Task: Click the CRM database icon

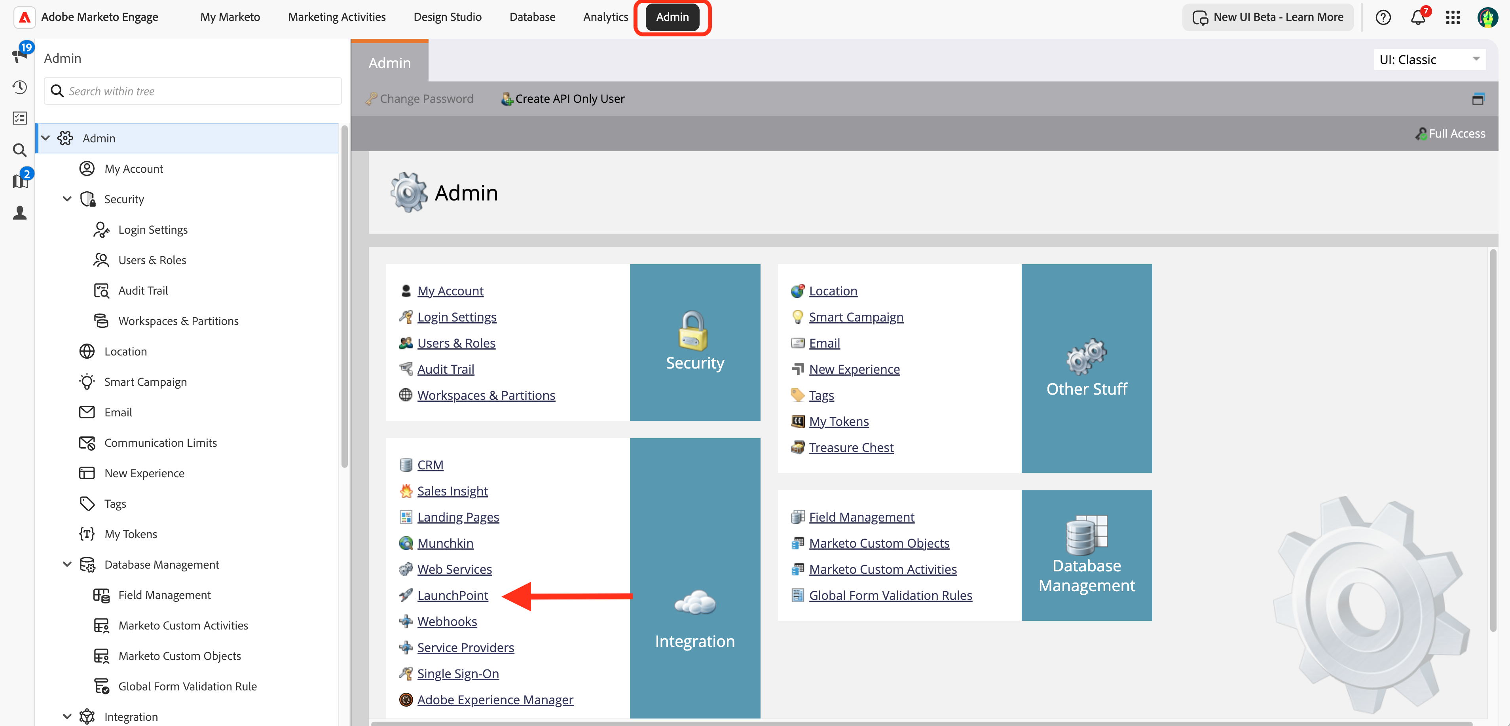Action: coord(406,465)
